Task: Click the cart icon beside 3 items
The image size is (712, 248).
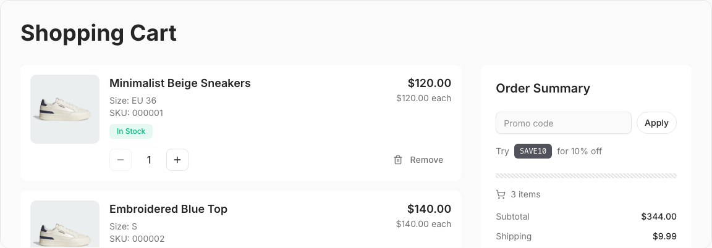Action: tap(501, 194)
